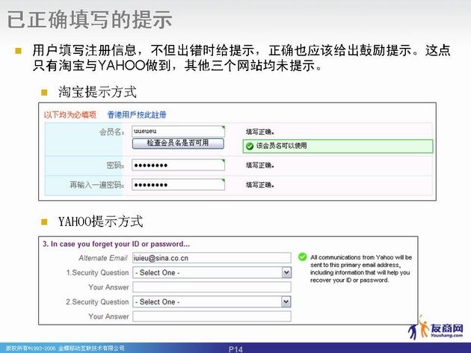This screenshot has height=353, width=471.
Task: Click the yellow bullet before 用户填写注册信息
Action: click(18, 51)
